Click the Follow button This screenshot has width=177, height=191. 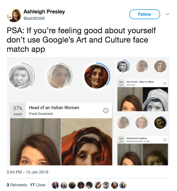click(x=144, y=14)
